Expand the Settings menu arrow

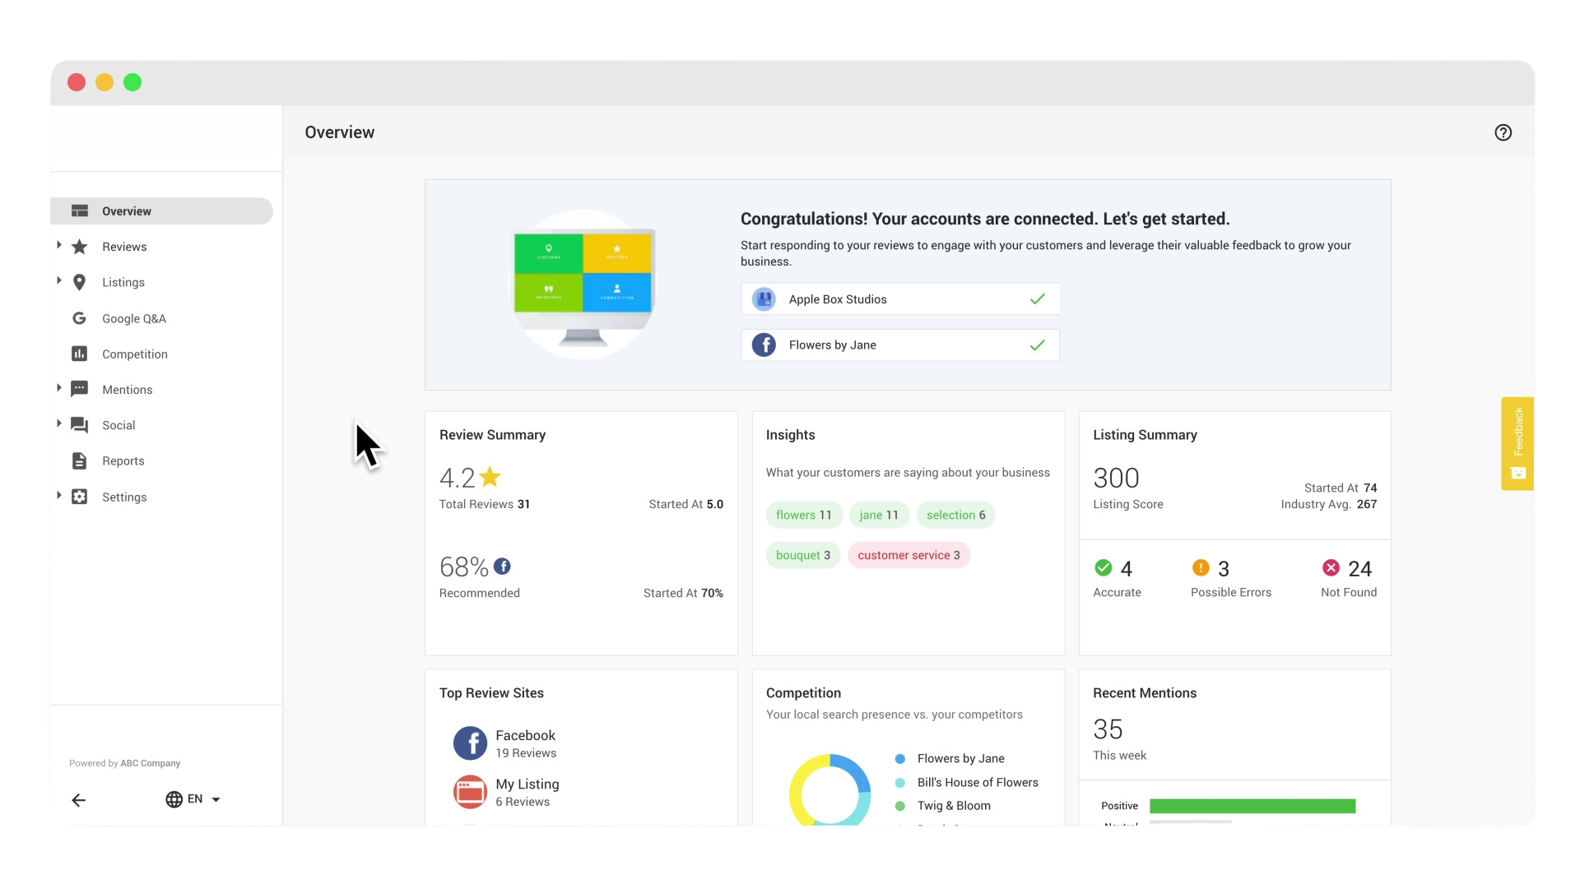tap(58, 495)
